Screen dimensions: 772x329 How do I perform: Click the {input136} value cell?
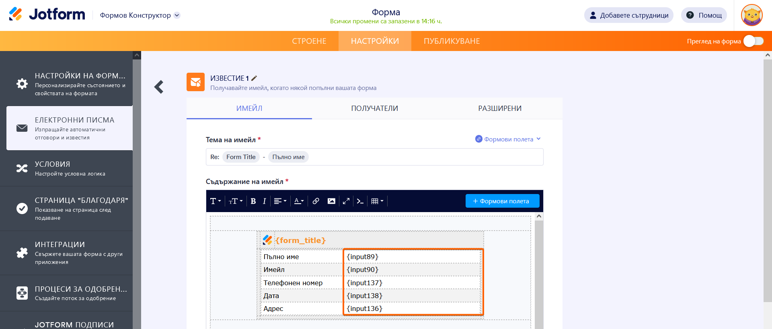413,309
